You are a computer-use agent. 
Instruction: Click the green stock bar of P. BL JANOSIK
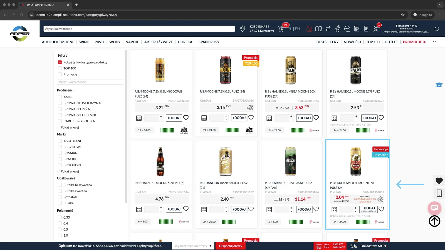click(229, 222)
